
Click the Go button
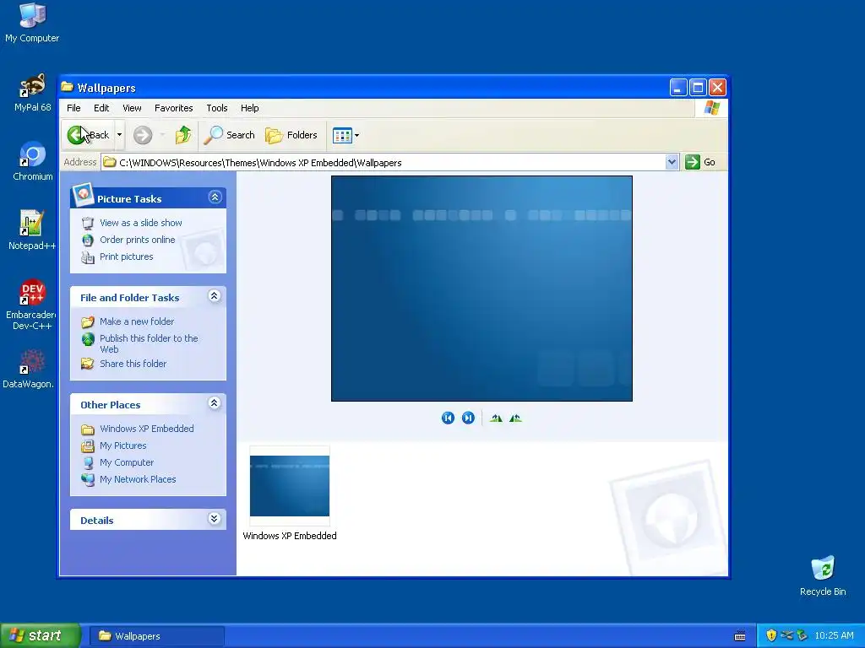point(700,162)
